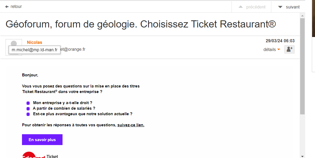Follow the suivez-ce lien link
The image size is (315, 158).
click(131, 125)
